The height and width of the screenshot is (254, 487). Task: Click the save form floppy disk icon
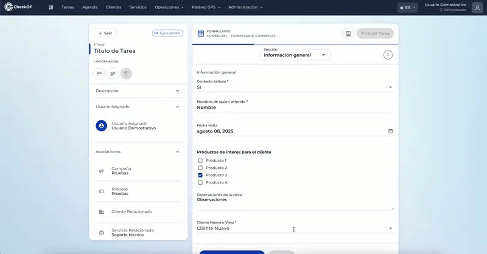click(348, 33)
